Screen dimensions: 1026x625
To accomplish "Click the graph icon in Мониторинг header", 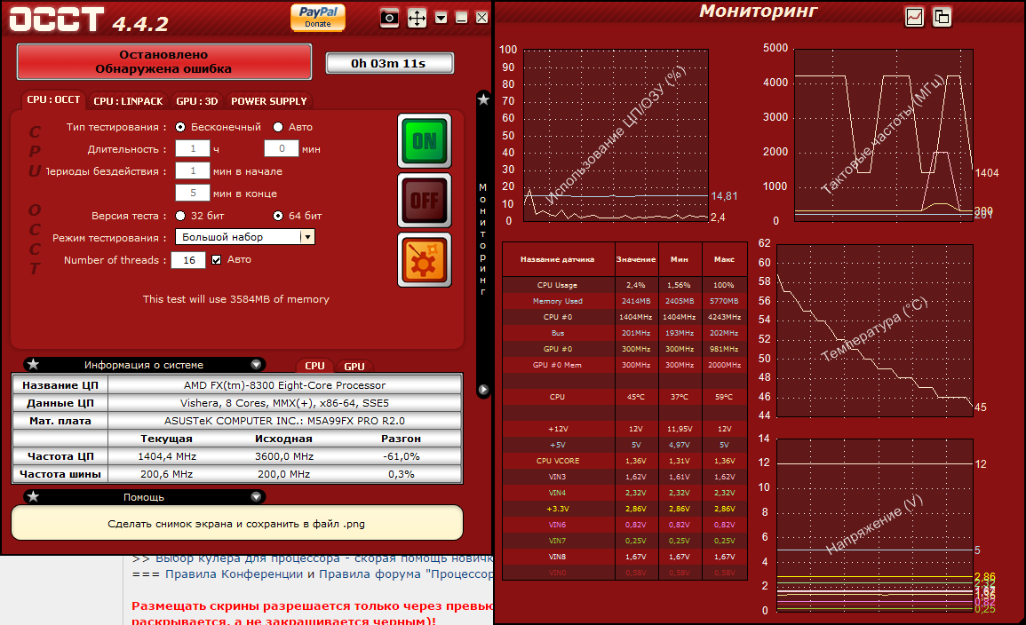I will tap(915, 17).
